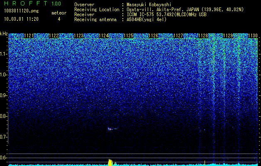Viewport: 261px width, 166px height.
Task: Click the meteor echo on the spectrogram
Action: pos(112,129)
